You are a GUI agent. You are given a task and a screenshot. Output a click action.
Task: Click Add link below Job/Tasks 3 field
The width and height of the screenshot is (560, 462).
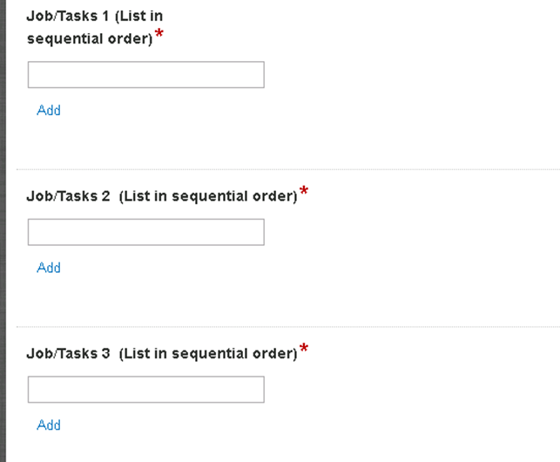point(49,425)
